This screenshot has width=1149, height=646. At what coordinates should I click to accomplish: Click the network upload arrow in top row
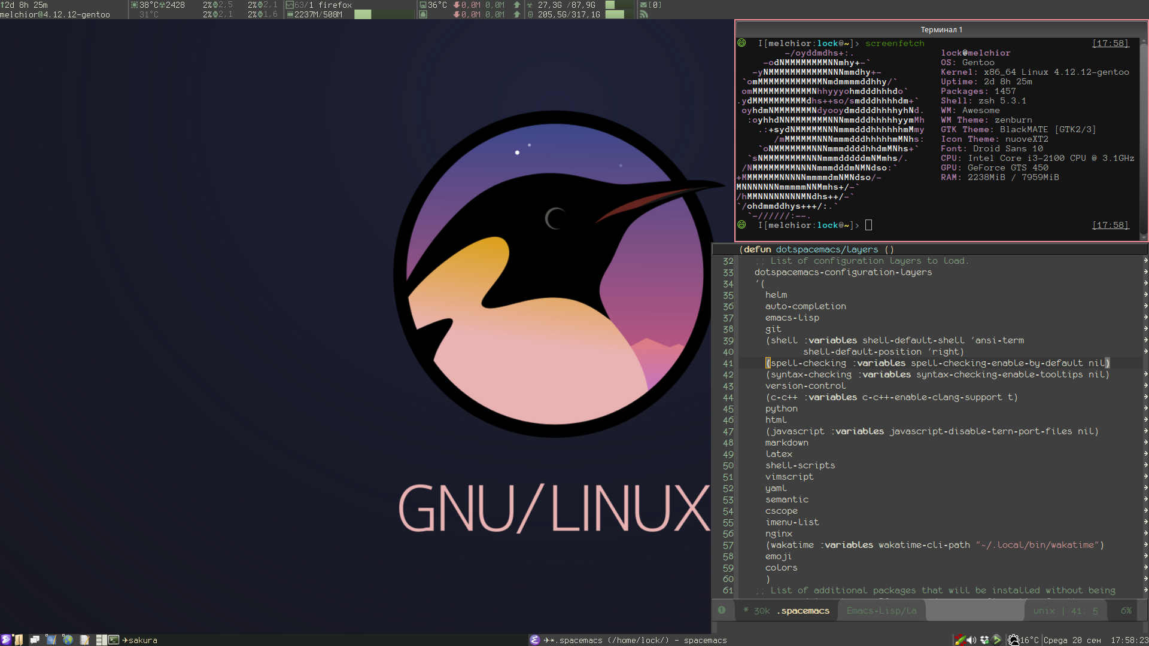point(517,5)
